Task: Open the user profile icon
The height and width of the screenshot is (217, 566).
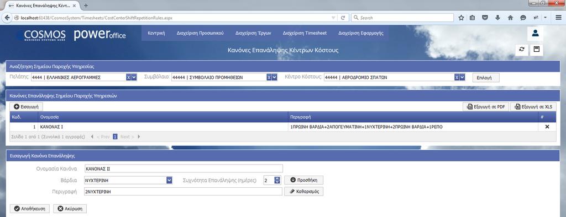Action: [x=535, y=33]
